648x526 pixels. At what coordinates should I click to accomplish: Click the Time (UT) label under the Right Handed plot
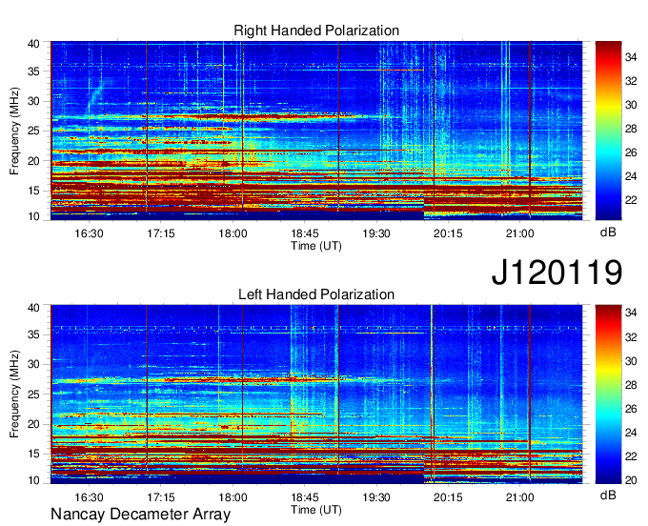(316, 246)
